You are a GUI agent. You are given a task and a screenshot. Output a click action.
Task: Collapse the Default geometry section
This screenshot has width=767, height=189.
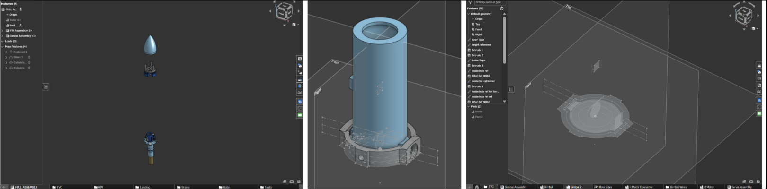tap(469, 14)
